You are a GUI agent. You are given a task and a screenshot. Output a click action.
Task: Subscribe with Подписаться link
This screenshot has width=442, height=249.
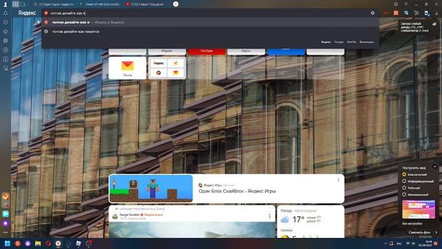click(153, 215)
